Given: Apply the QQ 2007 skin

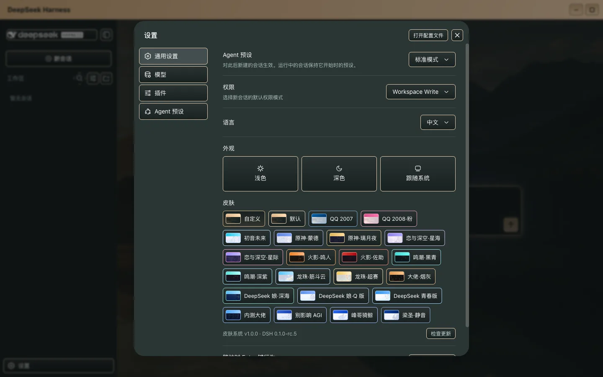Looking at the screenshot, I should (333, 219).
